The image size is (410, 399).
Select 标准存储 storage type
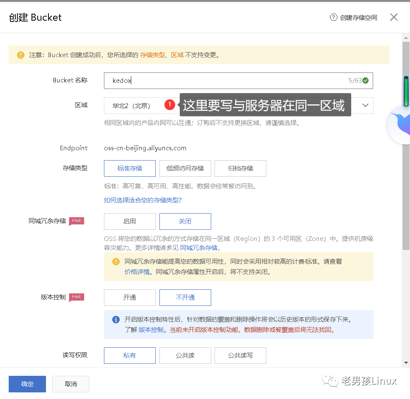130,168
